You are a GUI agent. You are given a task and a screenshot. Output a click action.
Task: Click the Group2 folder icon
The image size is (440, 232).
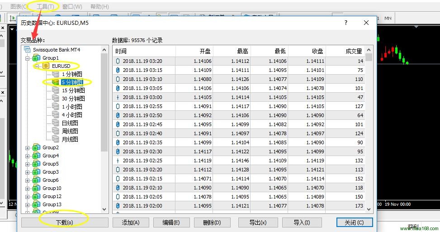[37, 147]
